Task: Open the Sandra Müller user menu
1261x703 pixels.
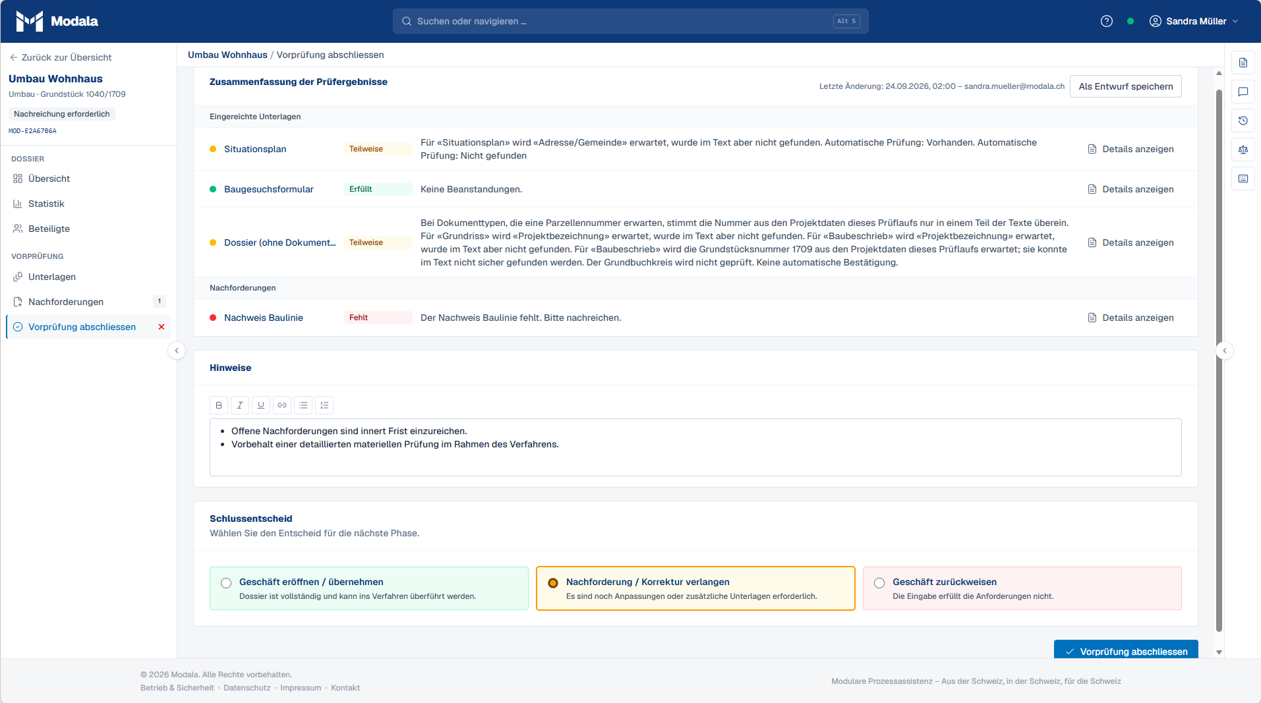Action: [1194, 21]
